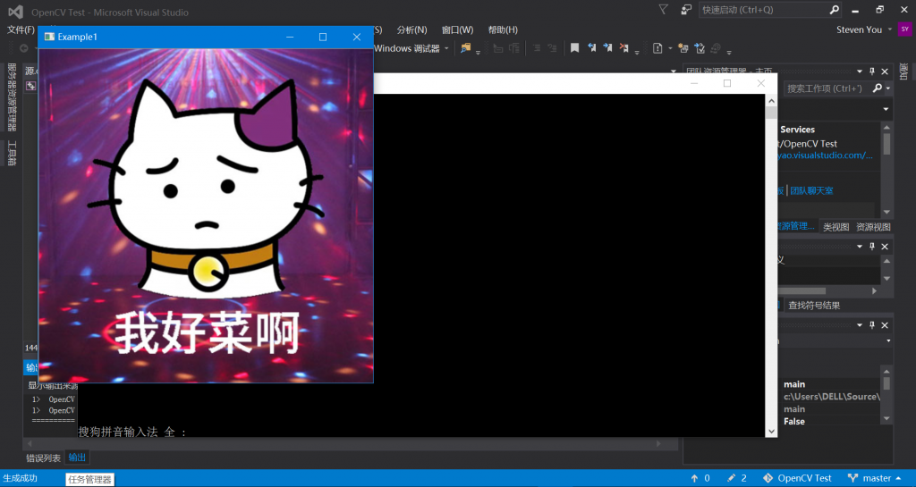Open the master branch selector
916x487 pixels.
click(x=874, y=478)
